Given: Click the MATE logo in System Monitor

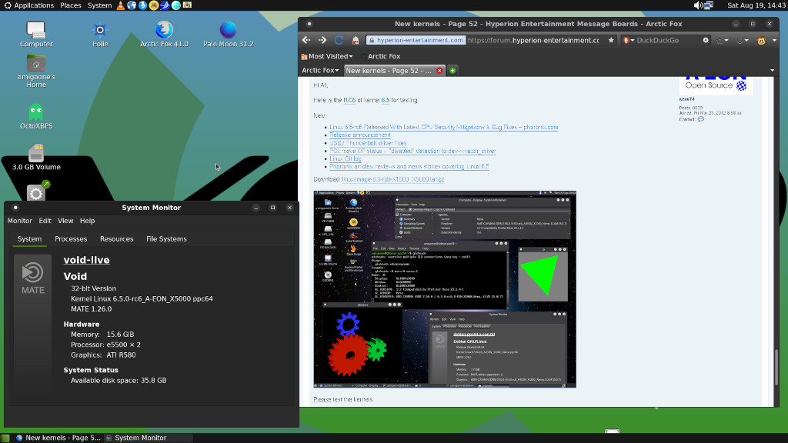Looking at the screenshot, I should click(32, 278).
